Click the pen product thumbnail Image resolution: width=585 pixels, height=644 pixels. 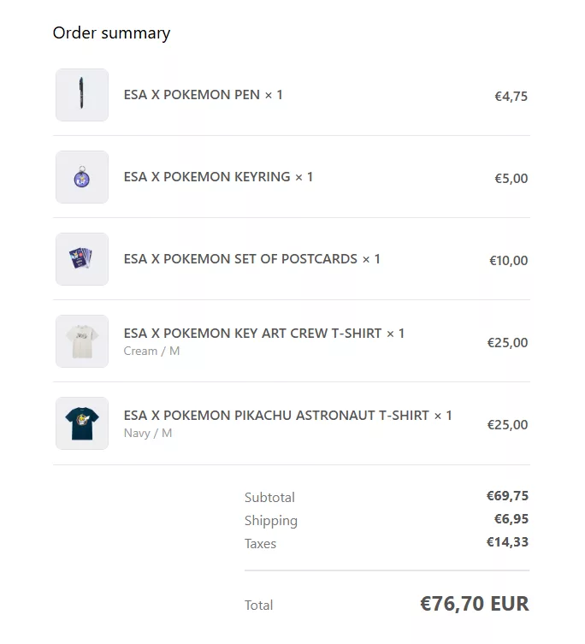pyautogui.click(x=82, y=95)
